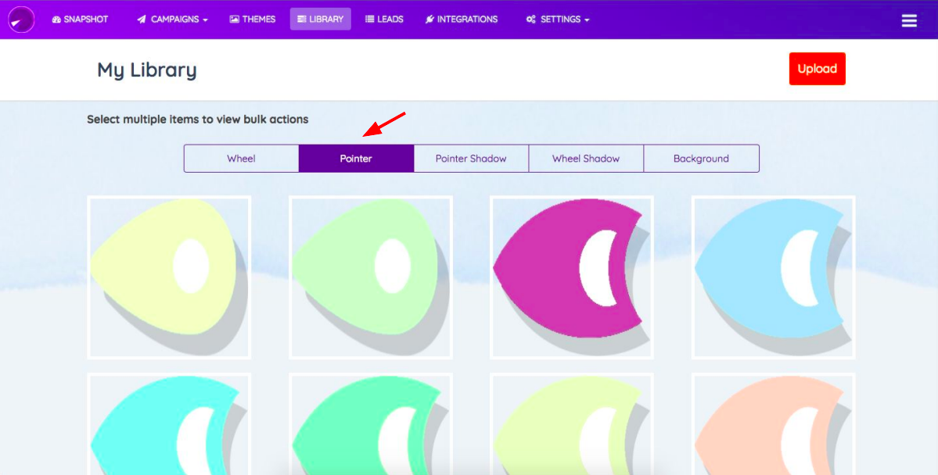Show the Background tab
Image resolution: width=938 pixels, height=475 pixels.
(701, 159)
